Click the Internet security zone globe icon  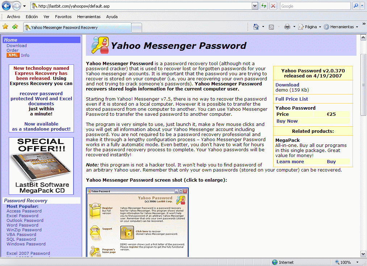pyautogui.click(x=275, y=262)
